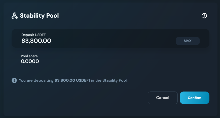Click empty space left of Cancel button
220x118 pixels.
(x=88, y=98)
